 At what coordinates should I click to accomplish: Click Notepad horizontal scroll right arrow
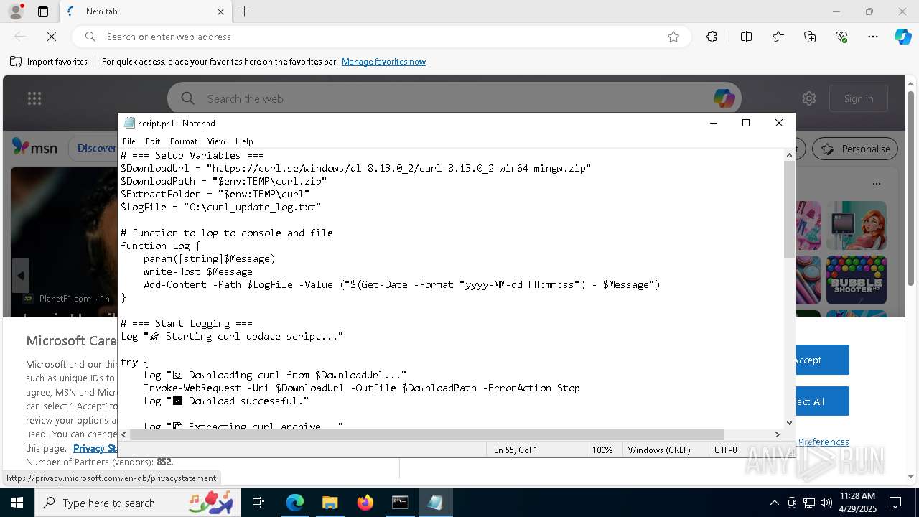[777, 434]
